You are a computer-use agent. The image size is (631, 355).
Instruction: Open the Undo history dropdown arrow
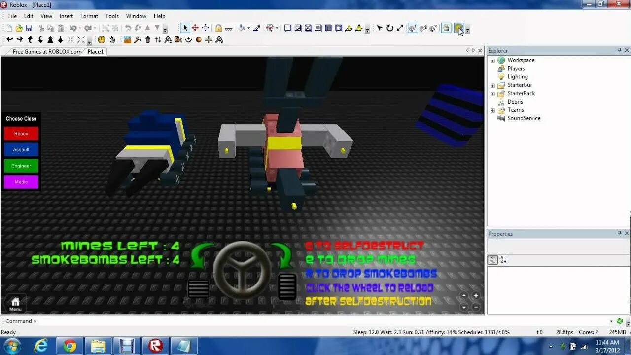tap(79, 28)
